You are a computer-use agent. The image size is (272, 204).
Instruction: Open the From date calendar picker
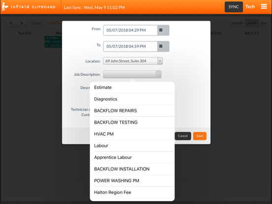pos(163,30)
